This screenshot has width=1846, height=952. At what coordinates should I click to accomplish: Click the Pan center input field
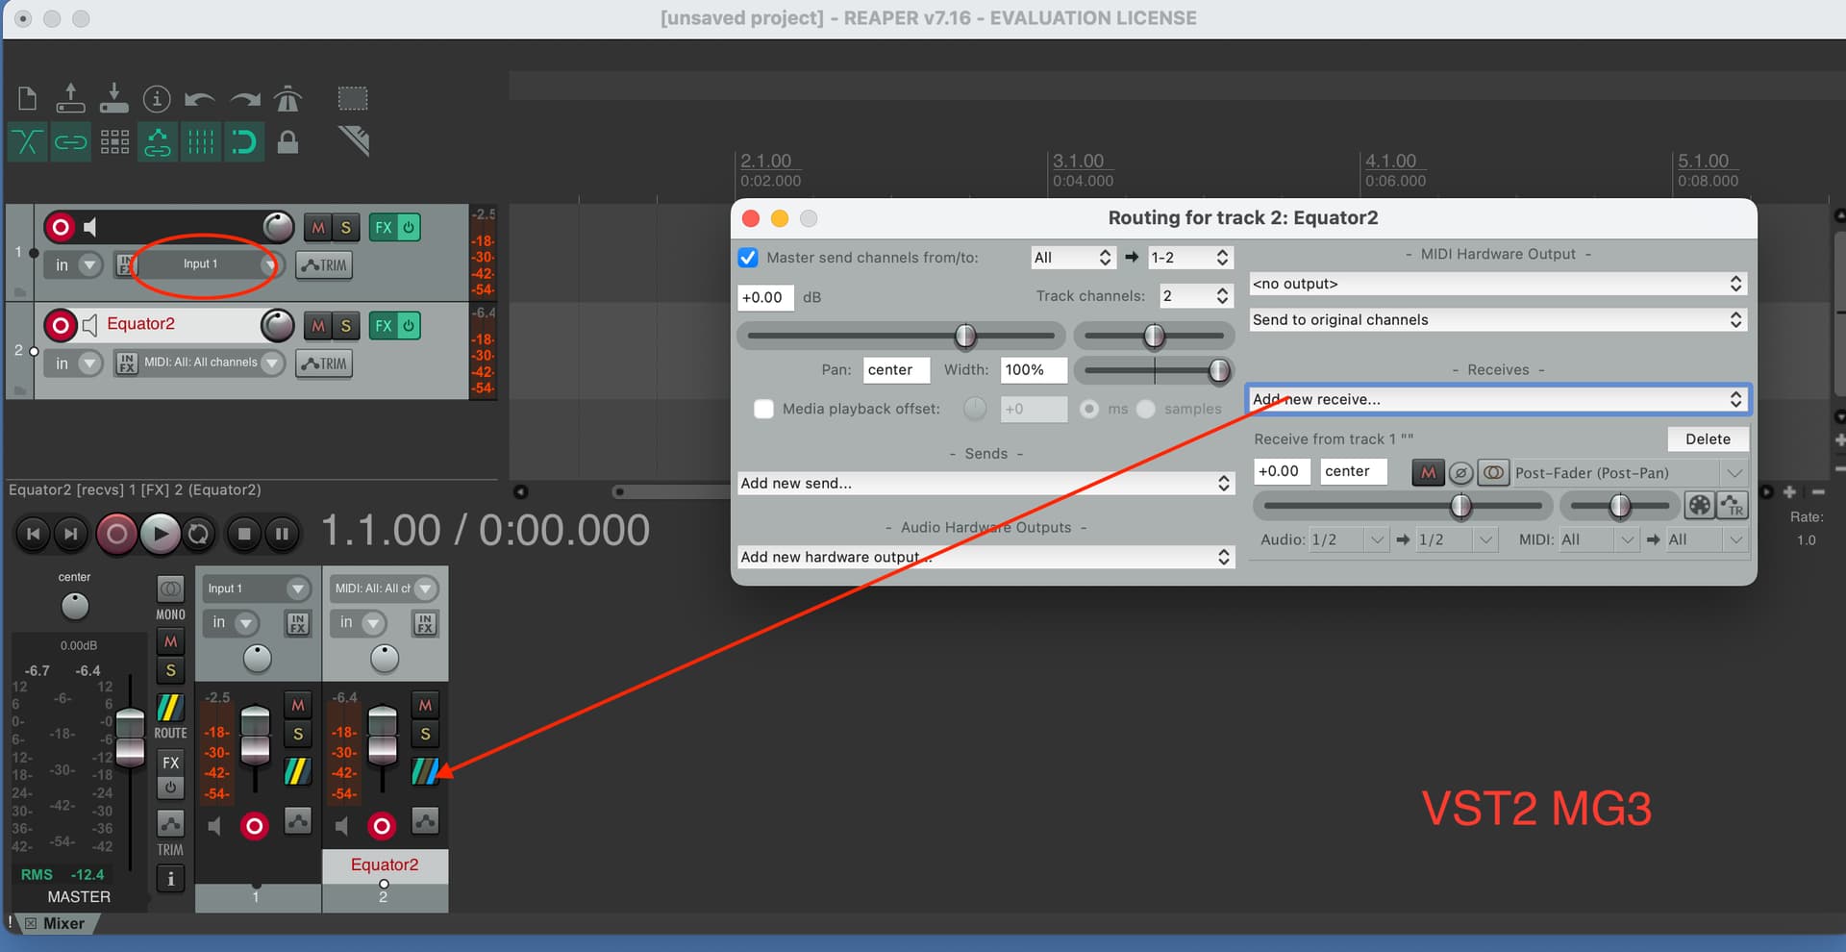[x=896, y=370]
